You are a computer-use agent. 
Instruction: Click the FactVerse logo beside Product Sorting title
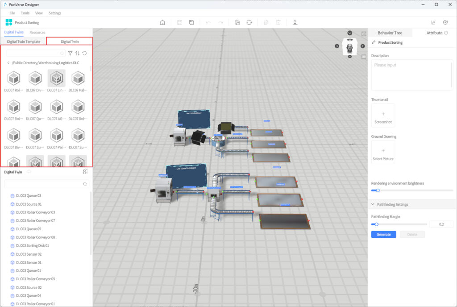9,22
